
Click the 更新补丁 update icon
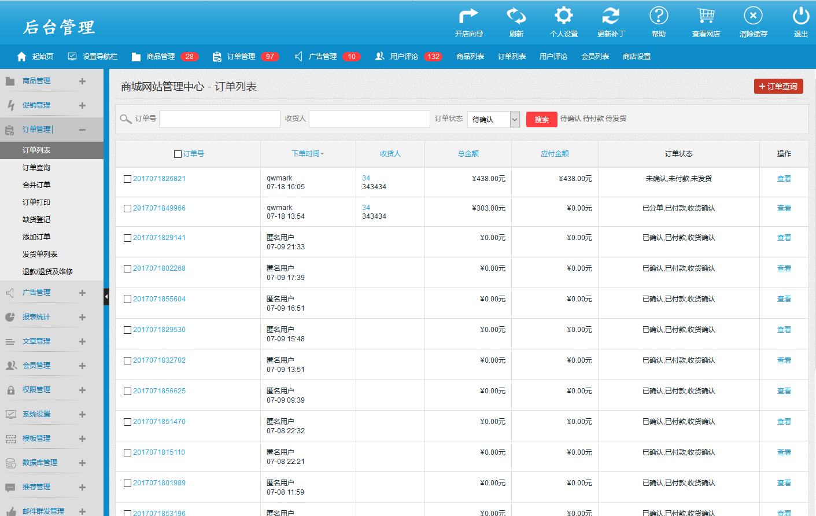[x=611, y=16]
